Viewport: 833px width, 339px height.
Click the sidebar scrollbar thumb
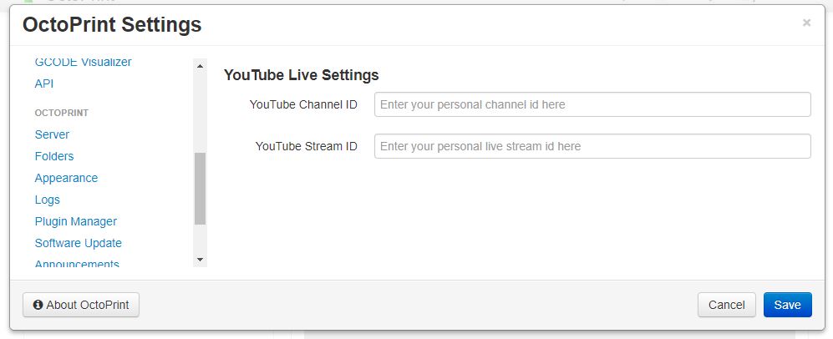[200, 188]
